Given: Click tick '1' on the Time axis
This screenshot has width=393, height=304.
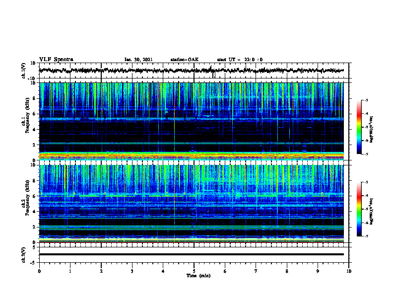Looking at the screenshot, I should tap(70, 271).
